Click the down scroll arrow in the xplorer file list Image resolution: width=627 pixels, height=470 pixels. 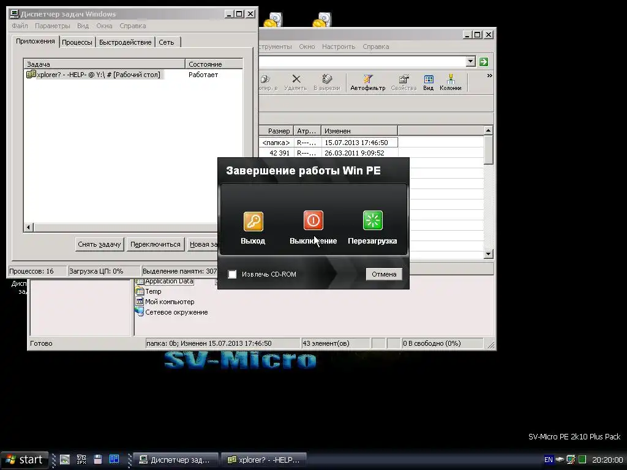click(488, 254)
